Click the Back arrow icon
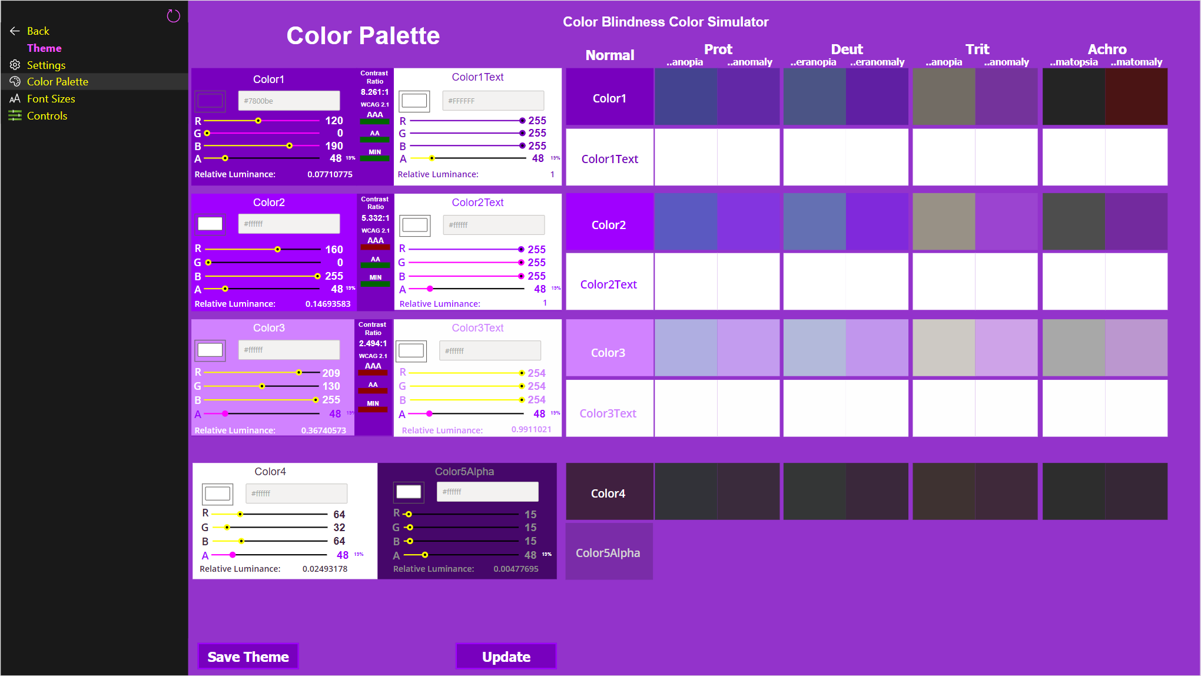1201x676 pixels. pos(14,31)
